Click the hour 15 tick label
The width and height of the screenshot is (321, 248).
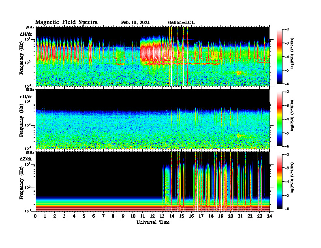tap(182, 216)
